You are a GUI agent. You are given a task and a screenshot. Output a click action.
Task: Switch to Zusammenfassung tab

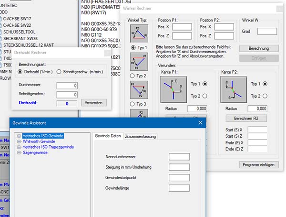[141, 137]
